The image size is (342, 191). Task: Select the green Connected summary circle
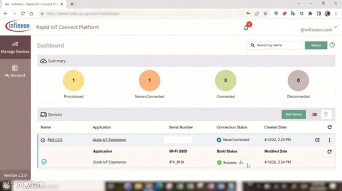pyautogui.click(x=225, y=80)
